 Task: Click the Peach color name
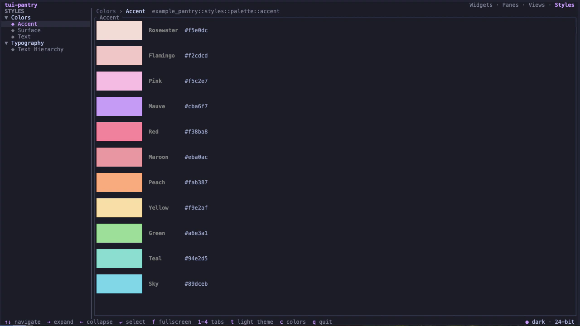pyautogui.click(x=157, y=182)
